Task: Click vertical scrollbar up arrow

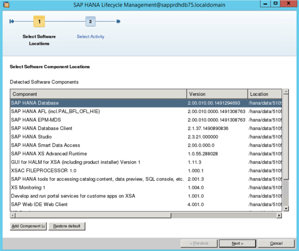Action: tap(286, 91)
